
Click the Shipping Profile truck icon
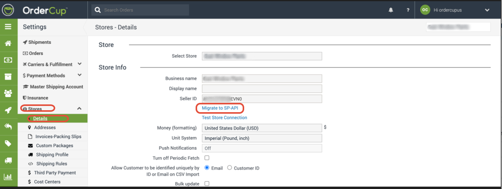pyautogui.click(x=30, y=154)
